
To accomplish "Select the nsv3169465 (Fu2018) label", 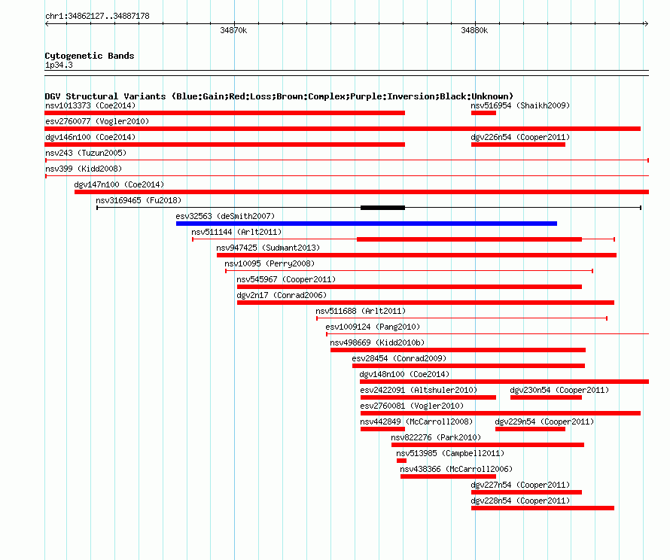I will 139,200.
